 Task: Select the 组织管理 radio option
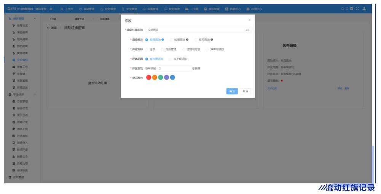click(x=163, y=49)
